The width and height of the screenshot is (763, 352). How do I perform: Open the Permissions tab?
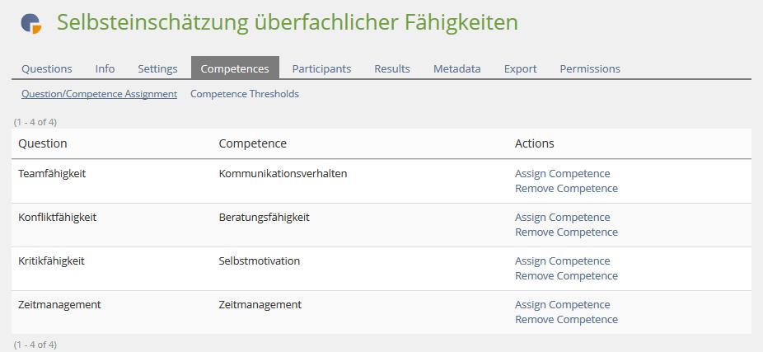(x=590, y=68)
